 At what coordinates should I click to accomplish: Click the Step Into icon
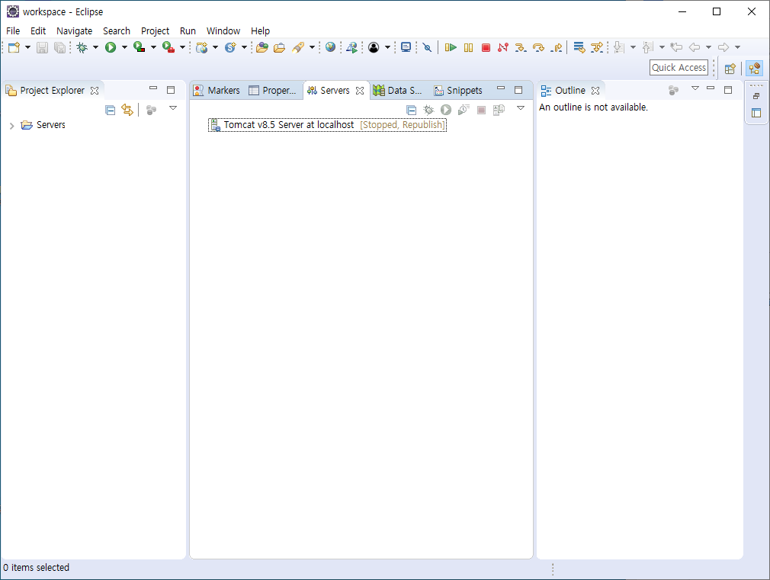[521, 47]
